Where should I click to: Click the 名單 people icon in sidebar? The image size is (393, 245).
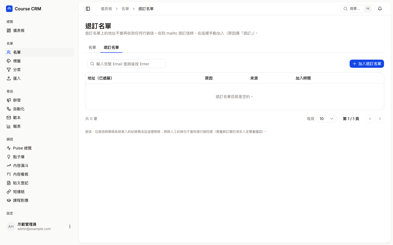[9, 52]
